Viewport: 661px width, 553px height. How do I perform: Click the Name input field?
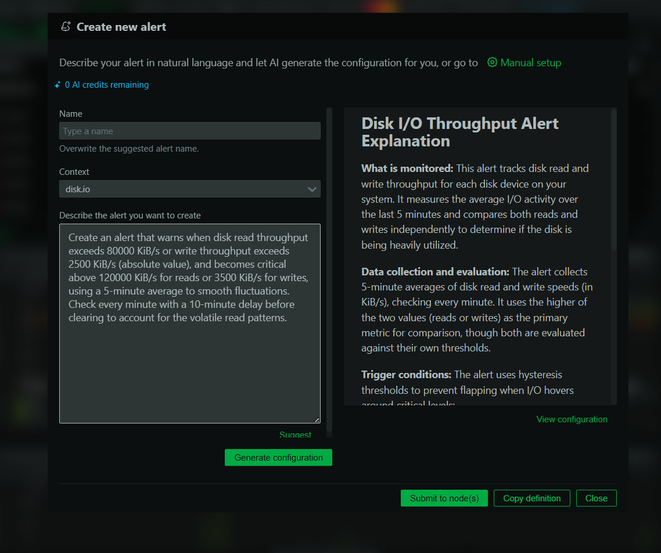189,131
